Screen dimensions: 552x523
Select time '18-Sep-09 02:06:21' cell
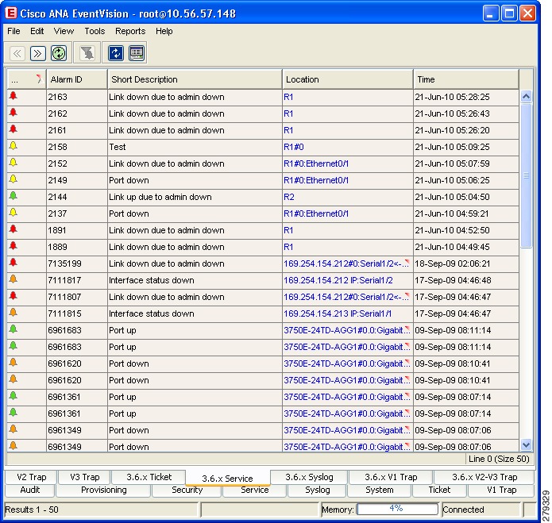pyautogui.click(x=465, y=263)
